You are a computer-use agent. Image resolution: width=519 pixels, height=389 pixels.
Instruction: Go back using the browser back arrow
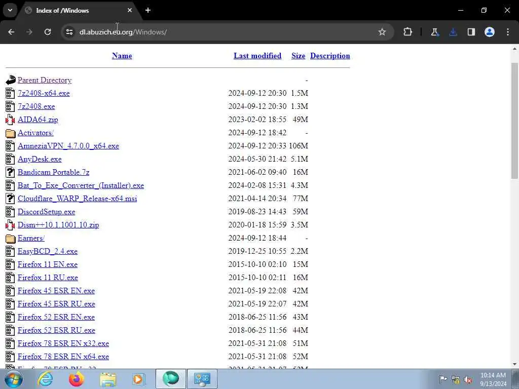point(11,32)
